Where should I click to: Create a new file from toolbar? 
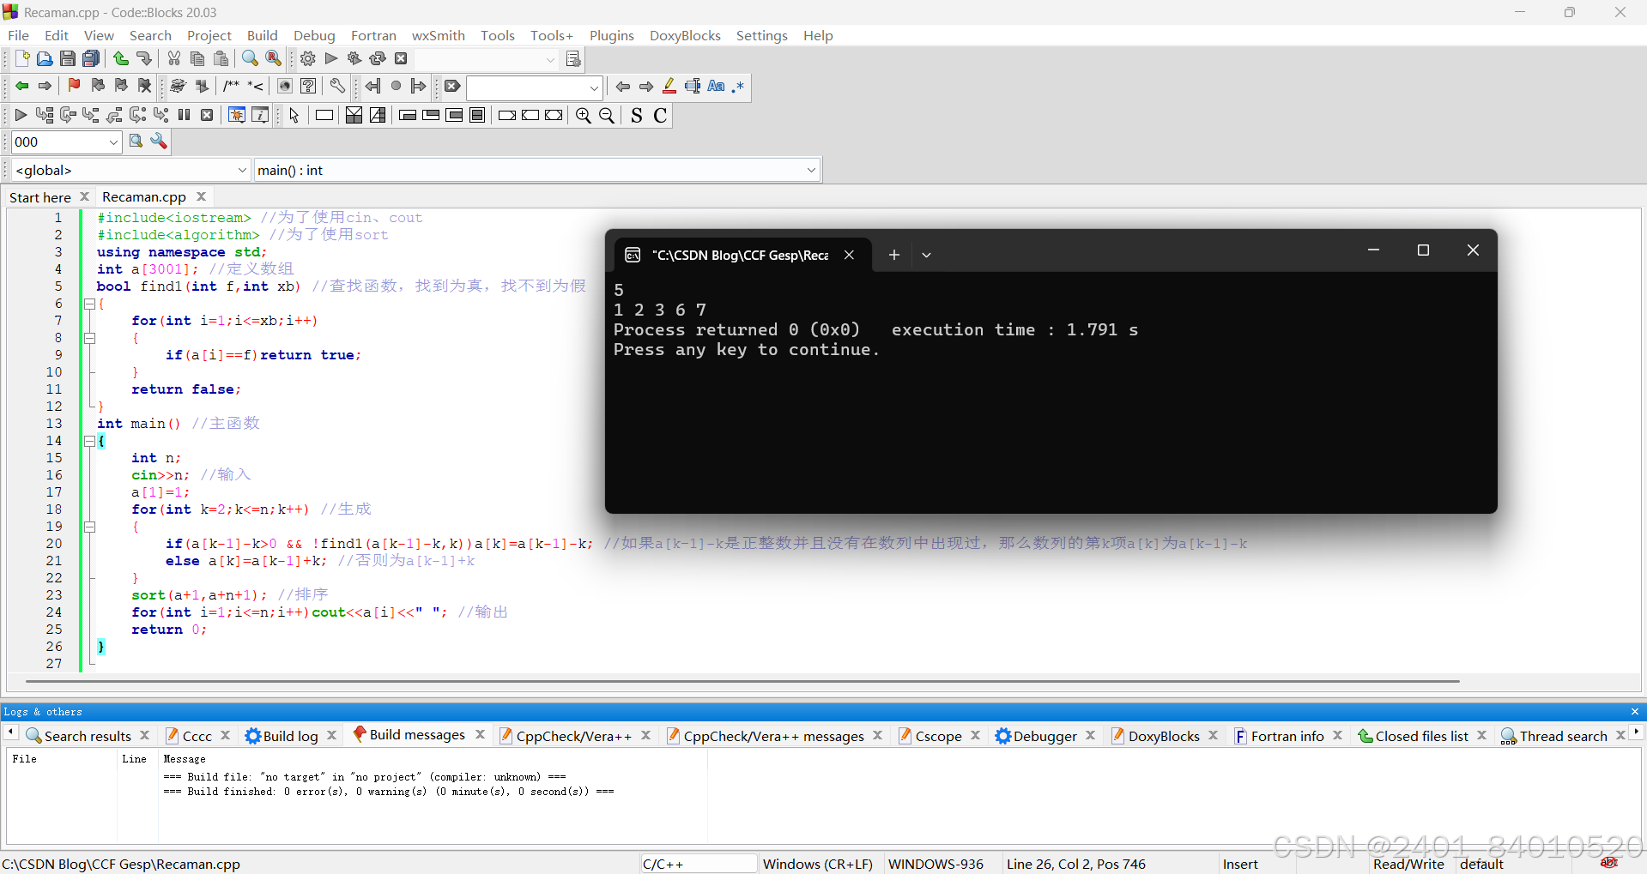(x=22, y=58)
